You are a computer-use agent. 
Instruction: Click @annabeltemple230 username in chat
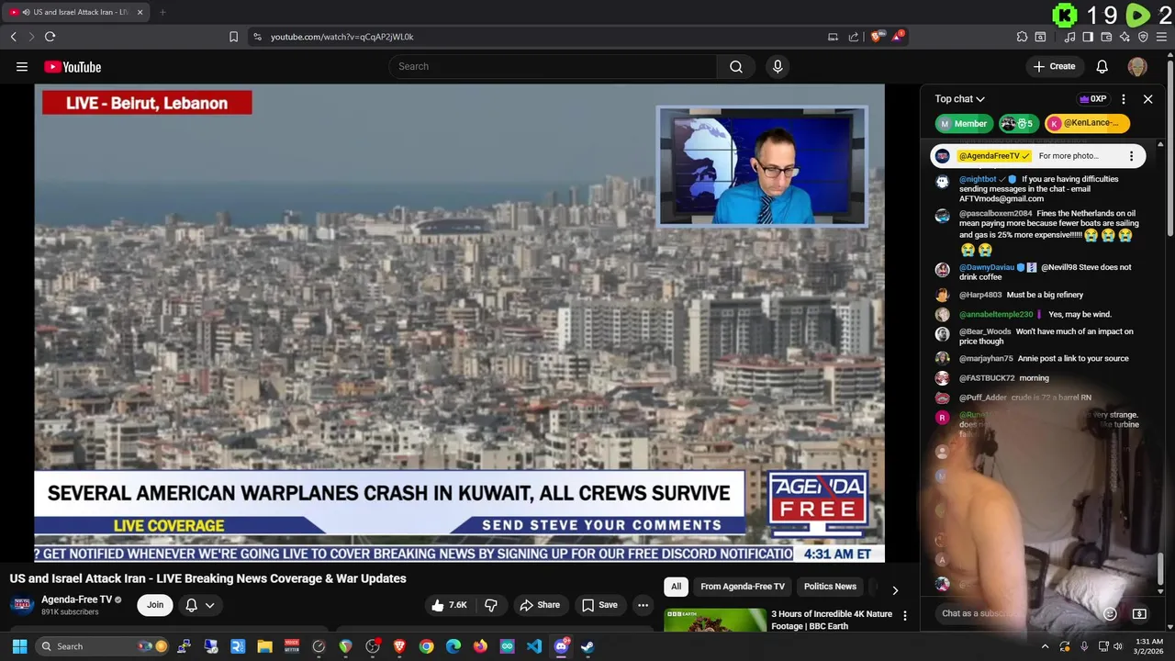pyautogui.click(x=996, y=315)
